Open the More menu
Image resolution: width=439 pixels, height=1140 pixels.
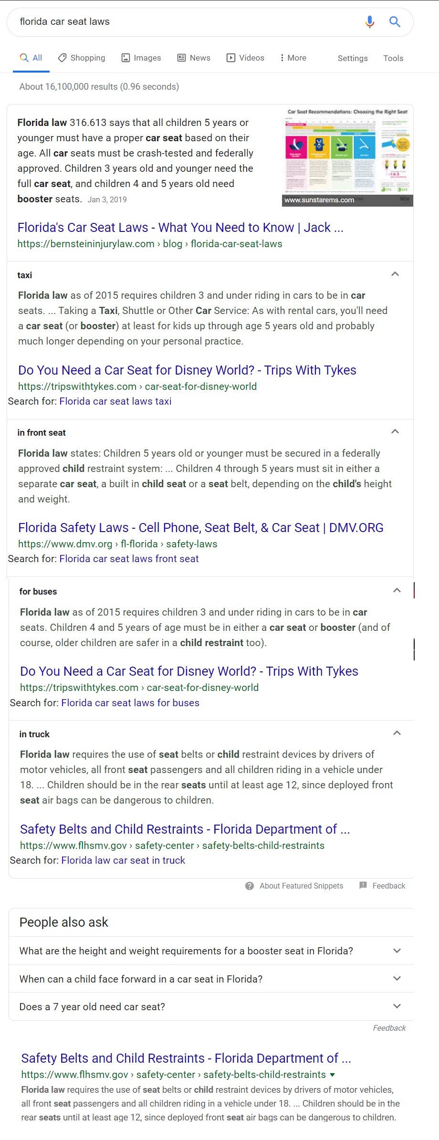pyautogui.click(x=293, y=58)
